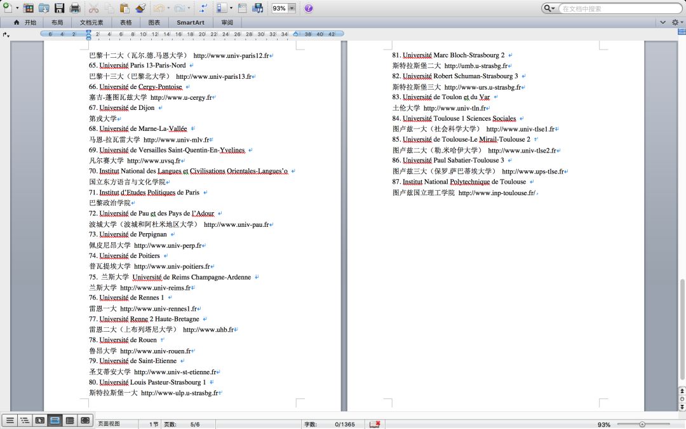Open the SmartArt ribbon tab

click(191, 22)
